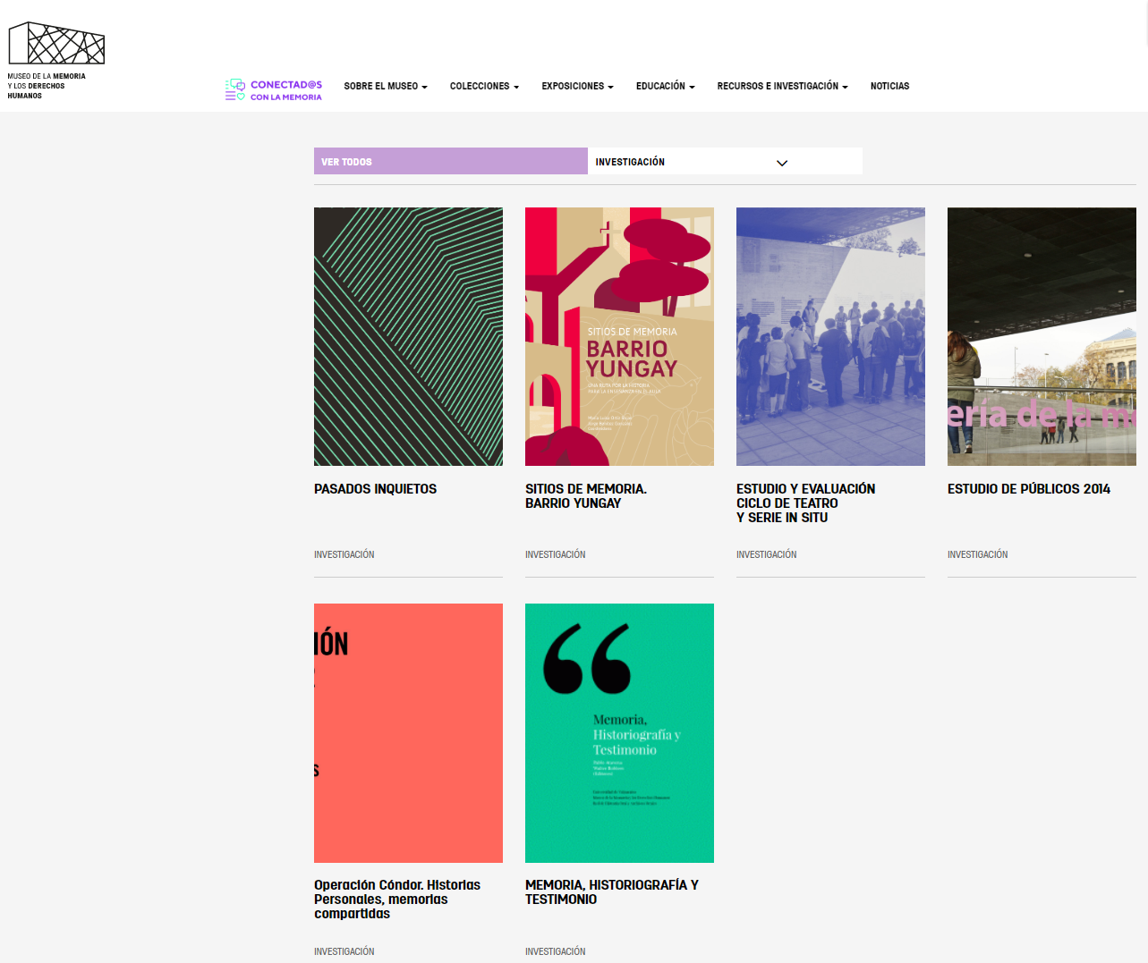Click Investigación tag under Memoria, Historiografía

pyautogui.click(x=556, y=951)
